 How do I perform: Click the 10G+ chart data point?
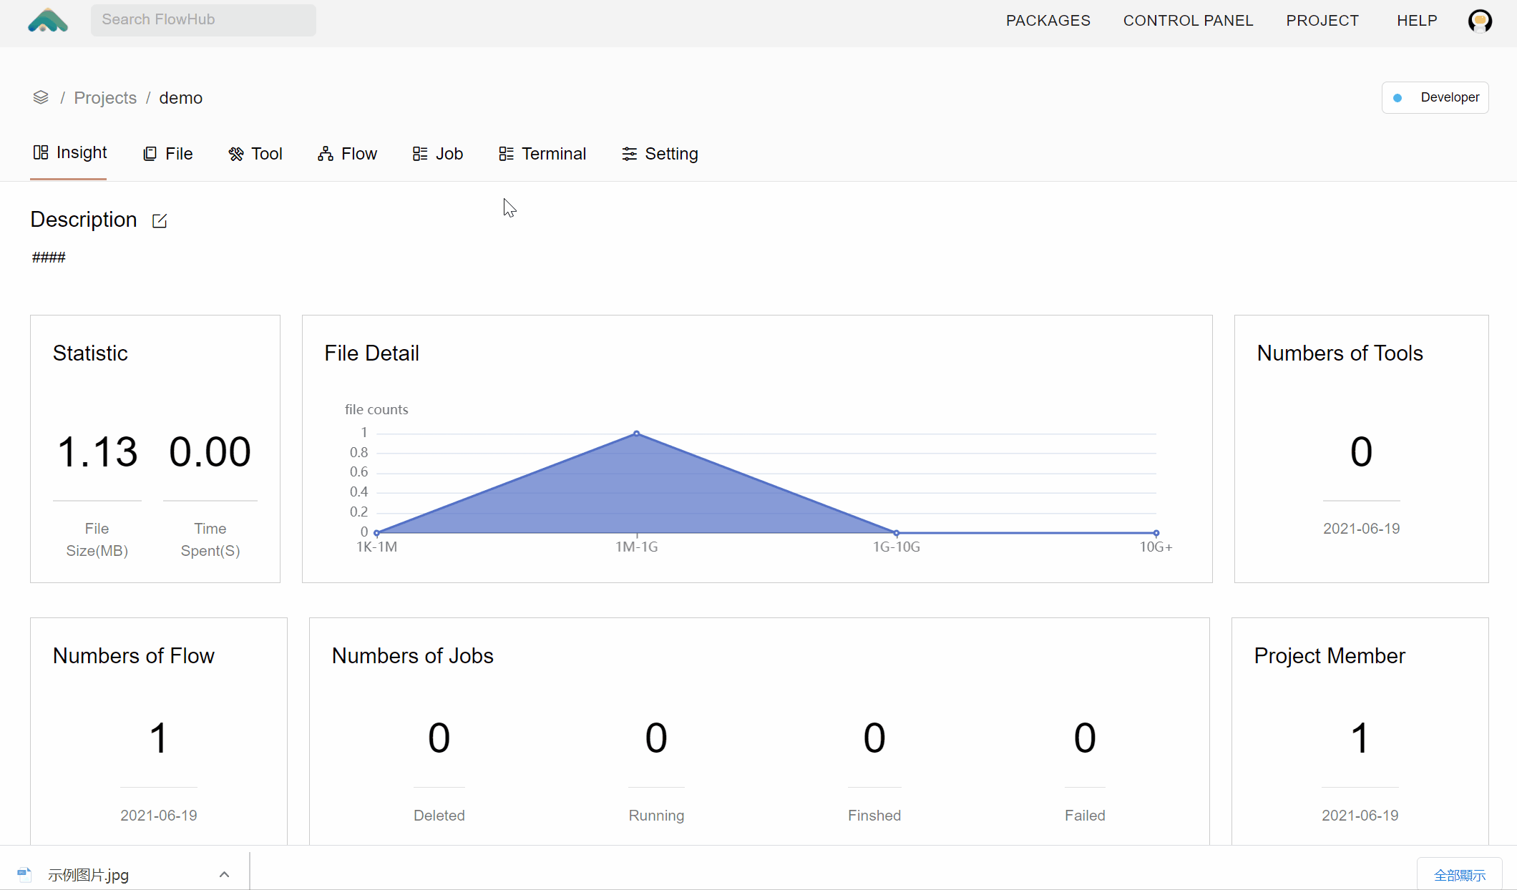pos(1156,532)
